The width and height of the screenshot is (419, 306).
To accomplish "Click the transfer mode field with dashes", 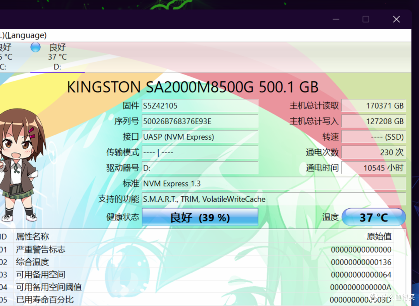I will coord(200,152).
